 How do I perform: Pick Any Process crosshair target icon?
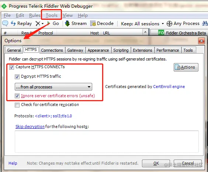[169, 24]
